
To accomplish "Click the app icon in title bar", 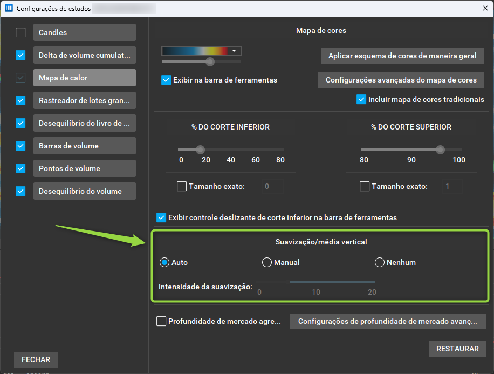I will 9,8.
